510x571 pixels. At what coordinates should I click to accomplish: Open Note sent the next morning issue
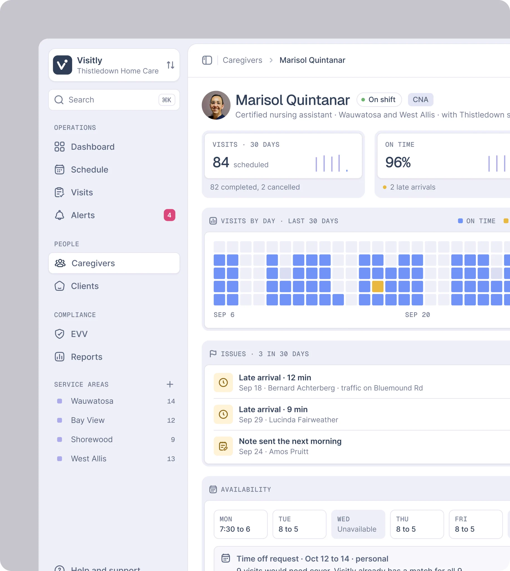tap(361, 446)
